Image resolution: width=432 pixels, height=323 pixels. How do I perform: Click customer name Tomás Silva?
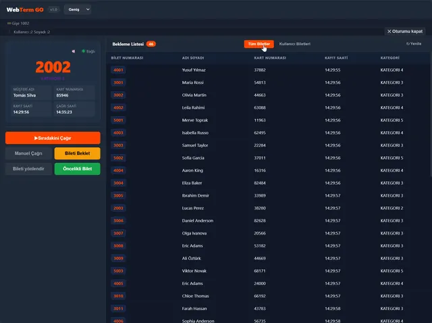pyautogui.click(x=24, y=95)
